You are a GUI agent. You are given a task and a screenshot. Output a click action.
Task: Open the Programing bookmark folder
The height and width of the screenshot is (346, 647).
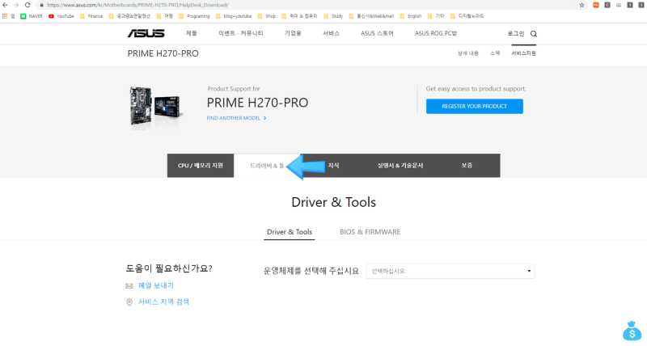(194, 16)
